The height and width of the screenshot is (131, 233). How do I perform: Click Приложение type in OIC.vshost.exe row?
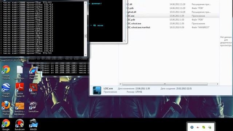coord(198,24)
